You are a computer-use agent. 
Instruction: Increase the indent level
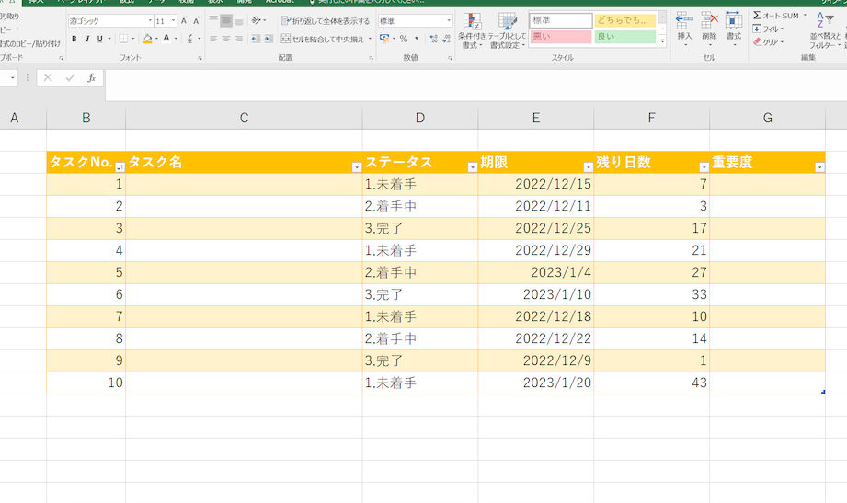point(269,39)
